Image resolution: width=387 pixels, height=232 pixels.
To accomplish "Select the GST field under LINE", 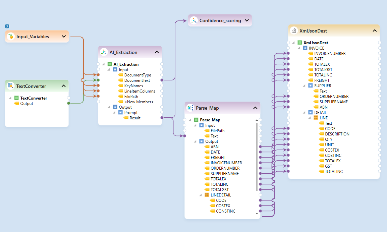I will (328, 166).
